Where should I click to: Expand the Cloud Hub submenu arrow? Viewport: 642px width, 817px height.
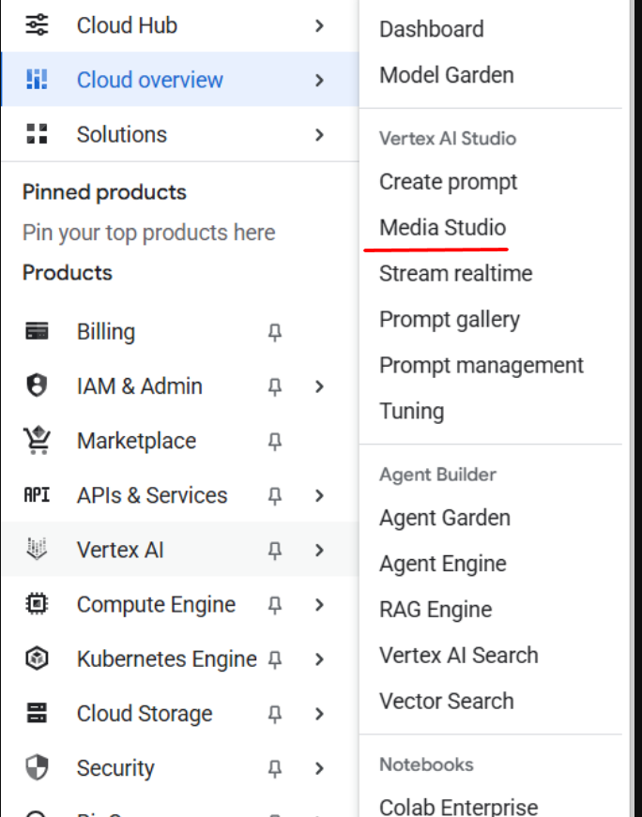coord(320,25)
